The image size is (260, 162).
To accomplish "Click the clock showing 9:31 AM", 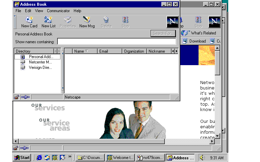I will click(216, 158).
